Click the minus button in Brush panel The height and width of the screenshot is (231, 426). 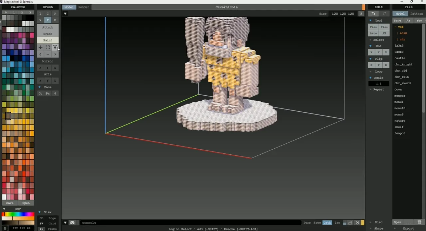coord(48,54)
